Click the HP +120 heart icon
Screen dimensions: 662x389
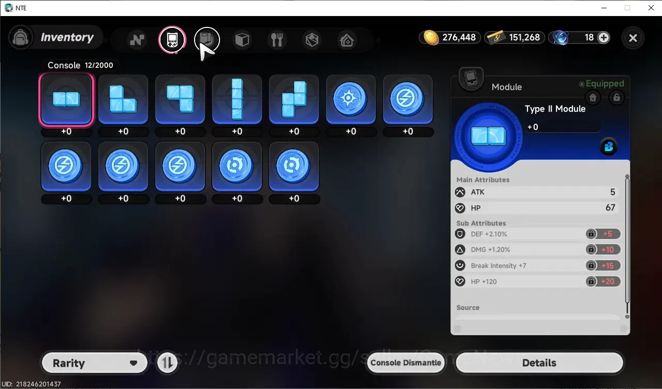point(460,282)
